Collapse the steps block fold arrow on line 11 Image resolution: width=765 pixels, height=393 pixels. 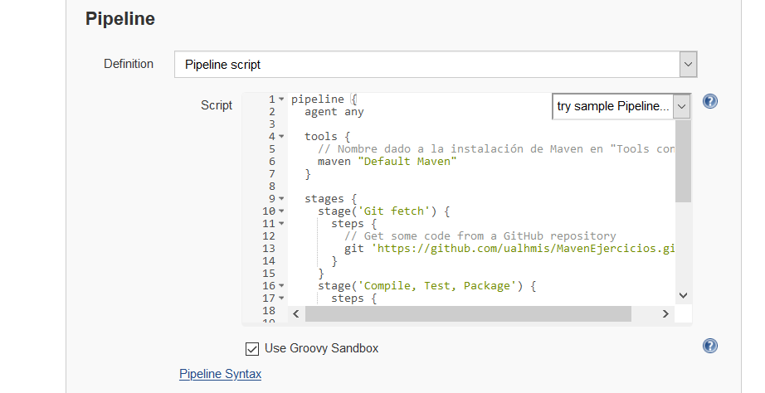point(281,224)
